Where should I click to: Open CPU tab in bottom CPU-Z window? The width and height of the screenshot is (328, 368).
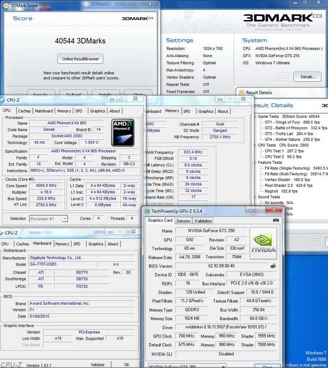[x=5, y=244]
